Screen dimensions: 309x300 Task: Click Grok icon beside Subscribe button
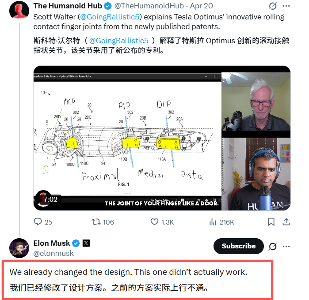click(273, 246)
